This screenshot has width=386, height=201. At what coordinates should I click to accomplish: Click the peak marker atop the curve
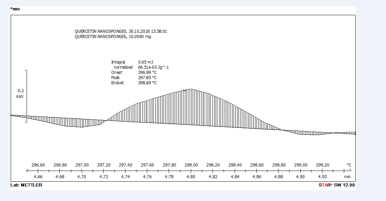185,90
